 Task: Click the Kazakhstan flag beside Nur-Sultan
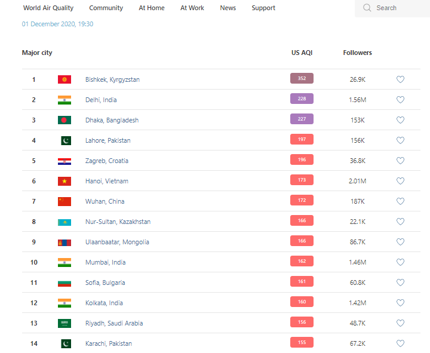coord(64,222)
